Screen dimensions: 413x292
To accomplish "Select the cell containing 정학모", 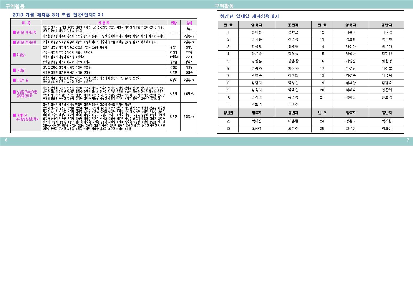I will coord(293,32).
